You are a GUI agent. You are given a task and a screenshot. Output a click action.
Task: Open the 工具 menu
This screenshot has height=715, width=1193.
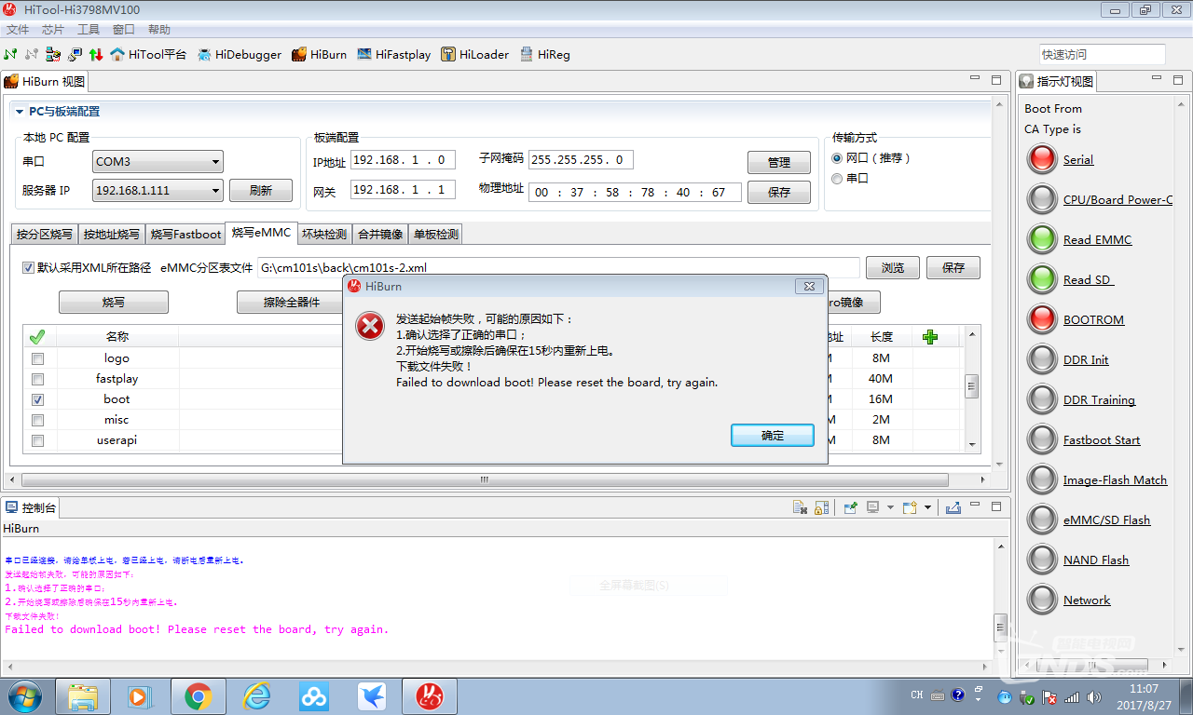(x=89, y=30)
